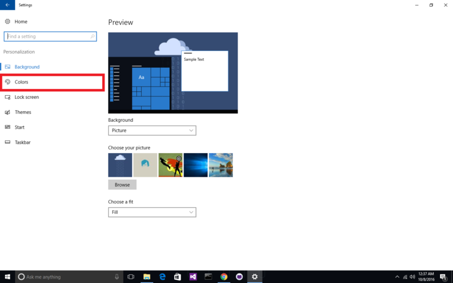Screen dimensions: 453x283
Task: Click the network status tray icon
Action: pyautogui.click(x=405, y=277)
